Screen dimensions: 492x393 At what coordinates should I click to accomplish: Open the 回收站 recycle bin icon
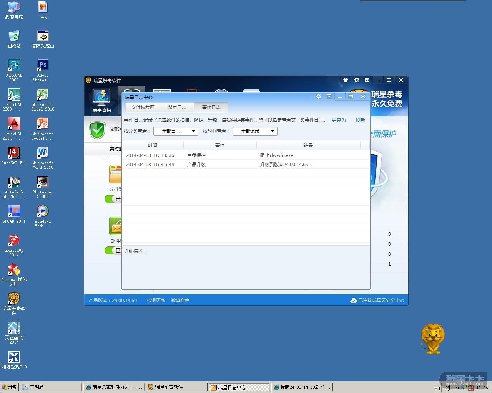pyautogui.click(x=14, y=39)
